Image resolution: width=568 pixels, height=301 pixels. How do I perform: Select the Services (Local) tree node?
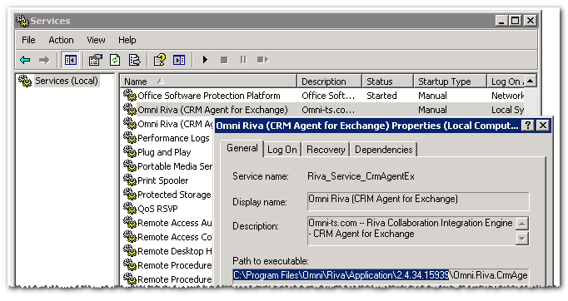67,81
